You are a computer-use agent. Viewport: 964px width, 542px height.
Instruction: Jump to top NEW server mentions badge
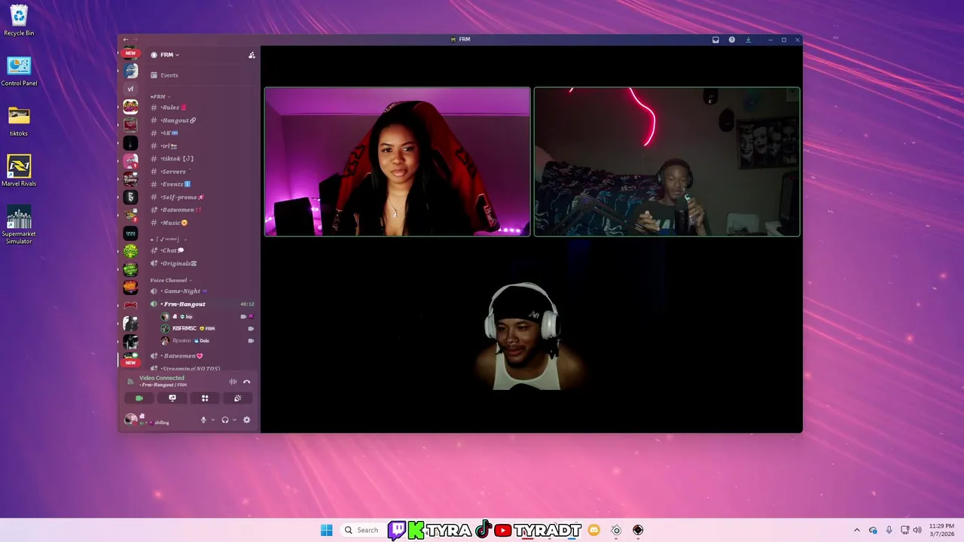pos(130,53)
